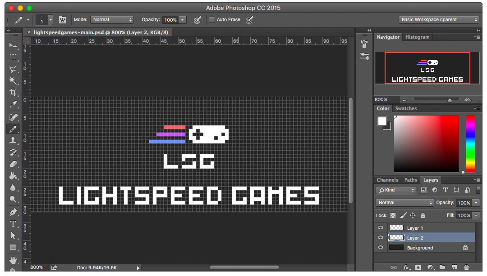Select the Crop tool
The image size is (487, 276).
(x=13, y=93)
